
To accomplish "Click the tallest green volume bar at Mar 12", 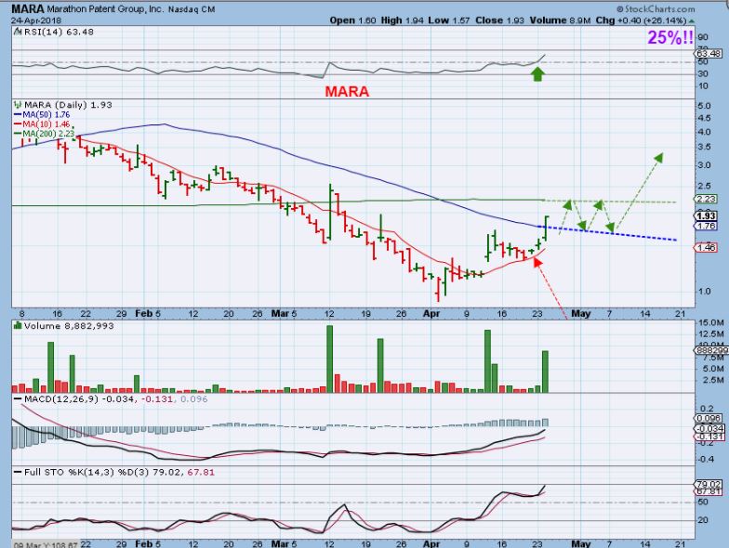I will 329,359.
